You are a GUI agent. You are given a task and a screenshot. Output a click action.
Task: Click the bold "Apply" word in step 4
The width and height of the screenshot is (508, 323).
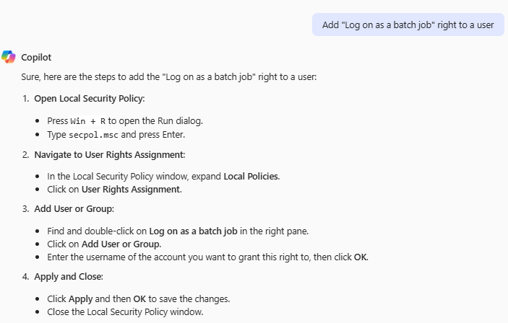[80, 298]
